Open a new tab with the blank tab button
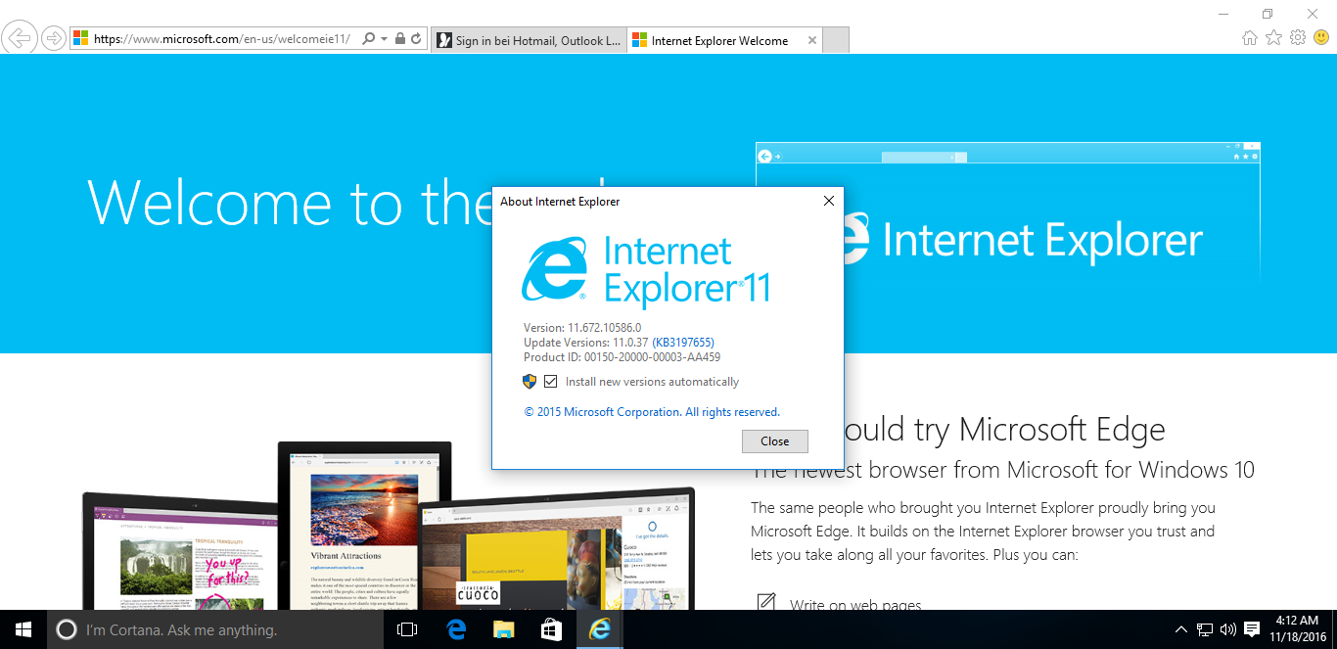1337x649 pixels. [x=836, y=40]
